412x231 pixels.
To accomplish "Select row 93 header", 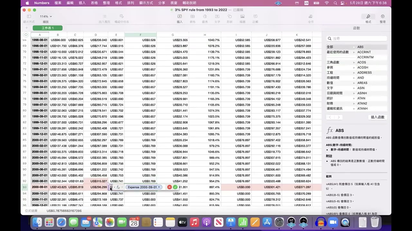I will [x=24, y=187].
